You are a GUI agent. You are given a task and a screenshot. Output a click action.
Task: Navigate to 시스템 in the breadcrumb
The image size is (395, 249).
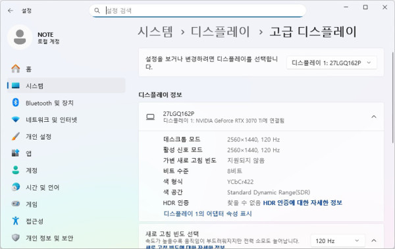pyautogui.click(x=155, y=32)
